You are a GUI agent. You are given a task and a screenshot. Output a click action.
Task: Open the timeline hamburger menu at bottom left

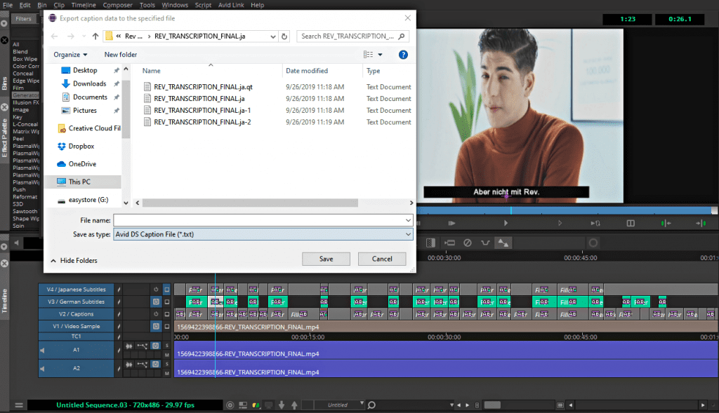tap(19, 405)
